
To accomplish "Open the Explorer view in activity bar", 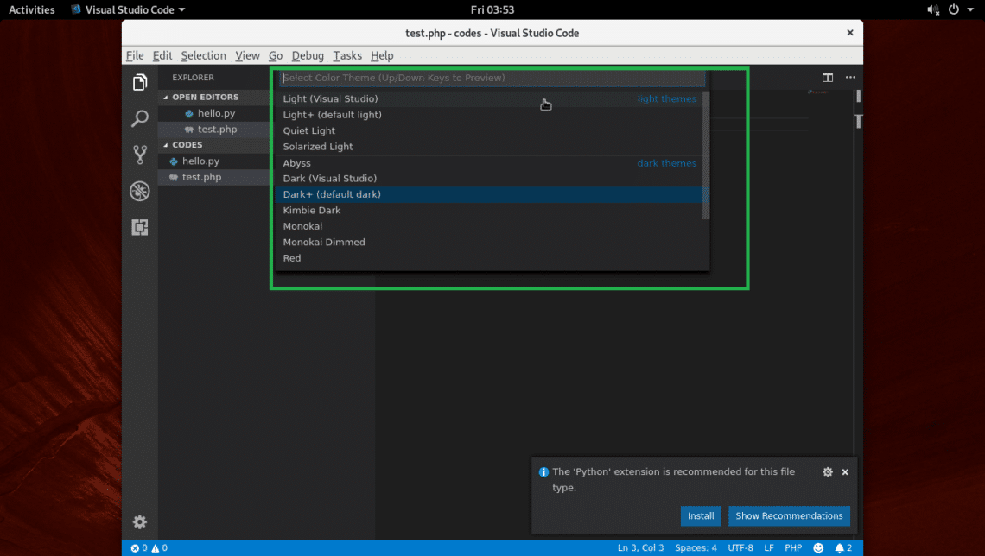I will 139,82.
